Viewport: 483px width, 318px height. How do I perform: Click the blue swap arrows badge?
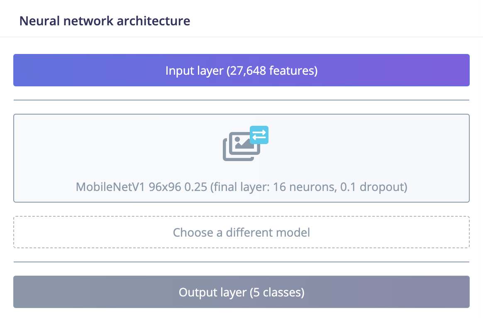click(259, 135)
